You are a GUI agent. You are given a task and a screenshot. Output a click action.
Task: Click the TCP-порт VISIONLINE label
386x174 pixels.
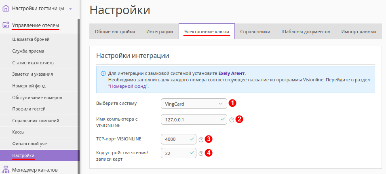[x=119, y=139]
